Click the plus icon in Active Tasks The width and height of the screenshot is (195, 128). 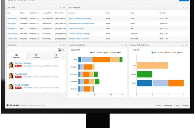tap(60, 45)
